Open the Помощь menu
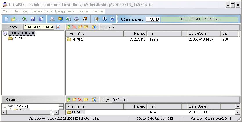Screen dimensions: 242x122 tap(97, 11)
